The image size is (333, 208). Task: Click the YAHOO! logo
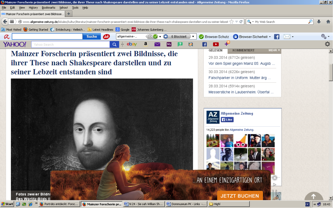(15, 44)
